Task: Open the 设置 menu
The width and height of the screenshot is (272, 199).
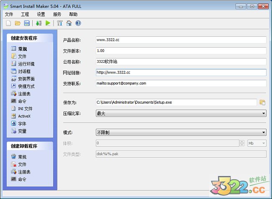Action: click(41, 14)
